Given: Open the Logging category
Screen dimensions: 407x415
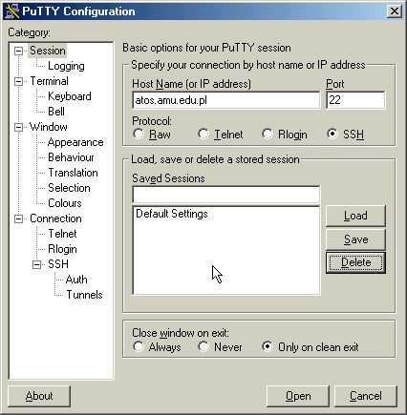Looking at the screenshot, I should 66,66.
